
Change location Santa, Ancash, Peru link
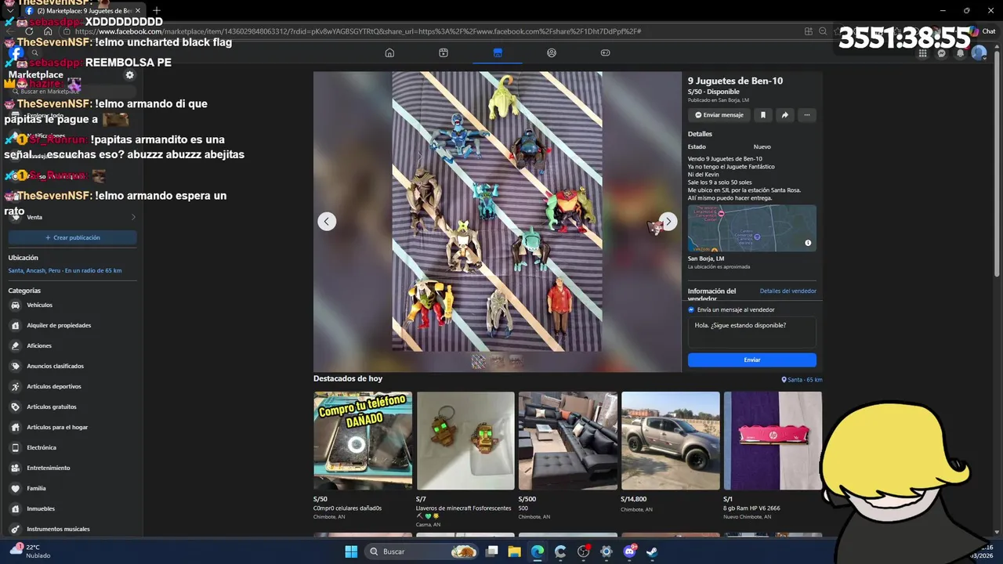65,270
